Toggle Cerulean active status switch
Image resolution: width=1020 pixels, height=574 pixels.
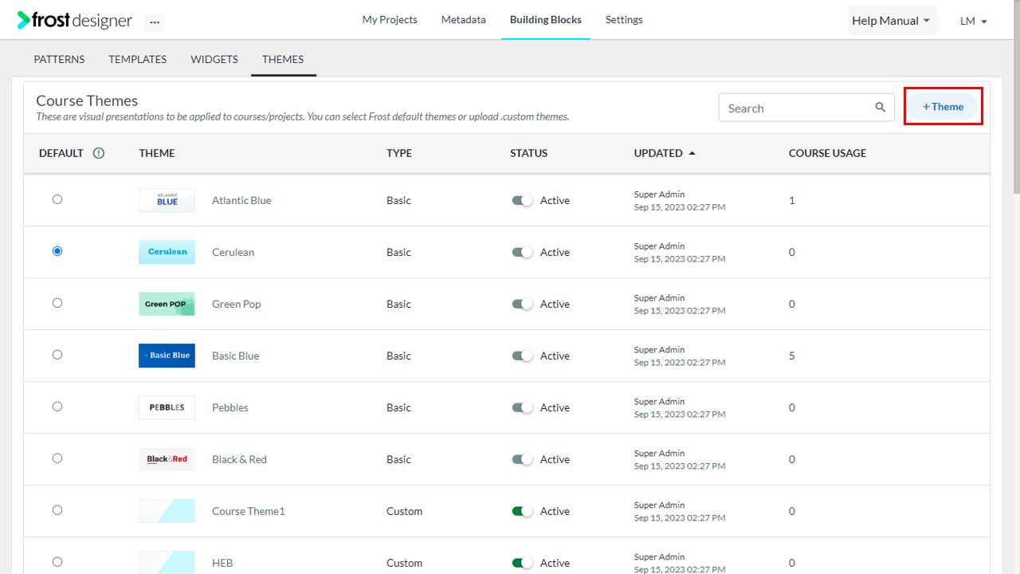point(522,252)
